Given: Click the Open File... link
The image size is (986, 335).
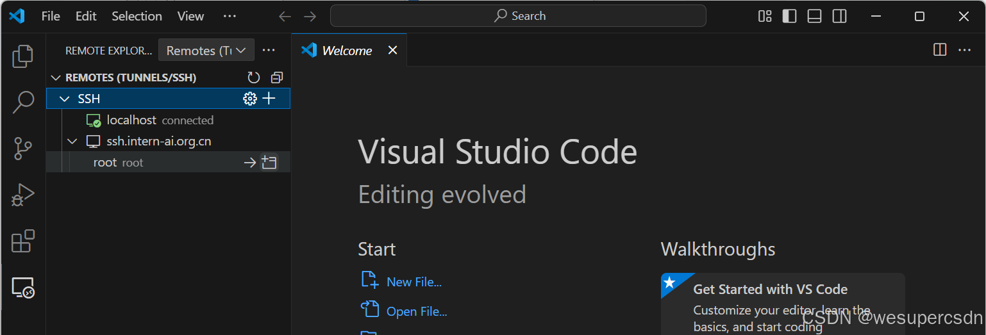Looking at the screenshot, I should (x=417, y=312).
